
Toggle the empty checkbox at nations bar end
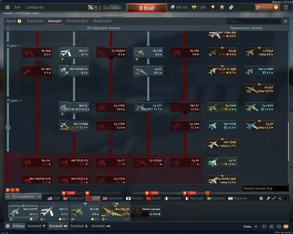click(285, 199)
